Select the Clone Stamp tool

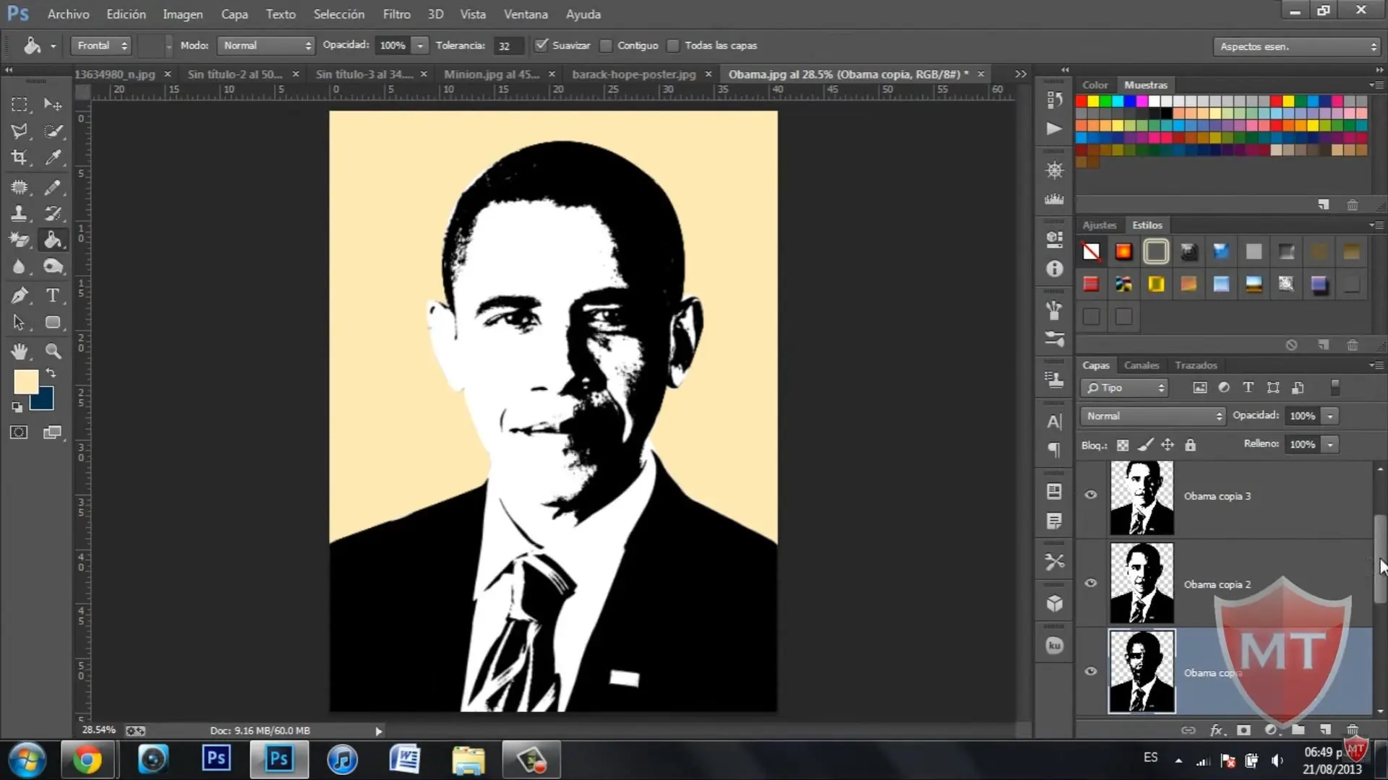pyautogui.click(x=20, y=214)
